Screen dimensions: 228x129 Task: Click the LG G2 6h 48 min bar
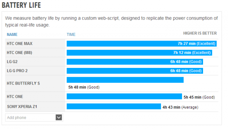(x=135, y=62)
